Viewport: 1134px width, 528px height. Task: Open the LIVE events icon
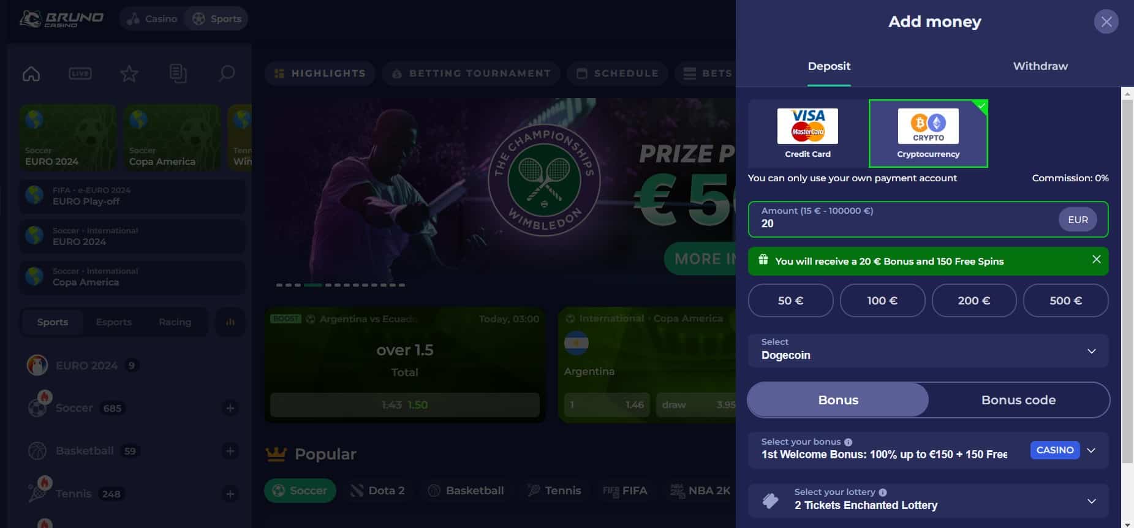pos(80,74)
